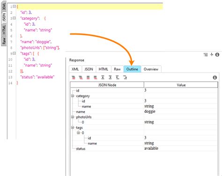The image size is (222, 176).
Task: Switch to the XML tab in Response panel
Action: [x=75, y=69]
